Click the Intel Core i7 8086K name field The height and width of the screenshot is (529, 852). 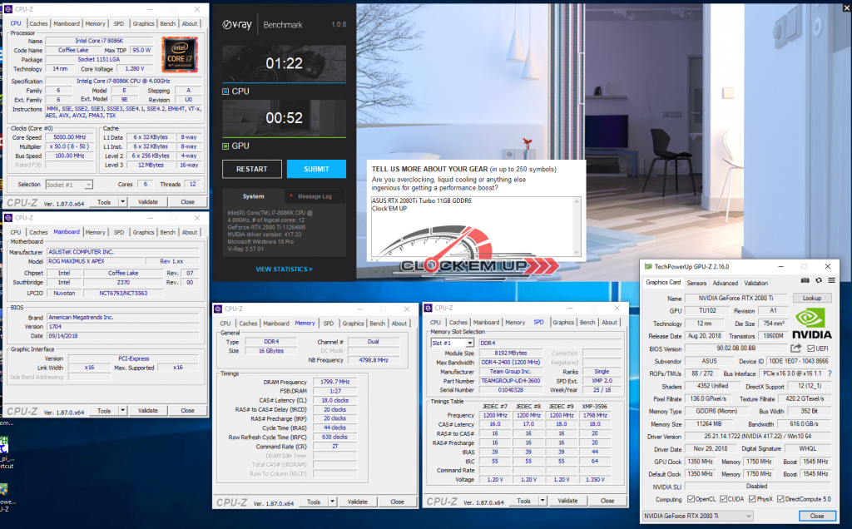tap(99, 41)
